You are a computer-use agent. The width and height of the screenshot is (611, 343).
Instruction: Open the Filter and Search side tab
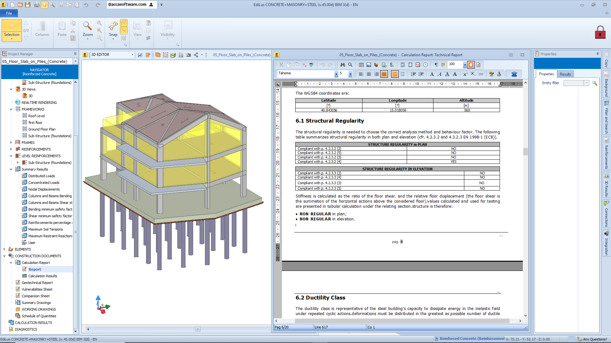coord(607,118)
